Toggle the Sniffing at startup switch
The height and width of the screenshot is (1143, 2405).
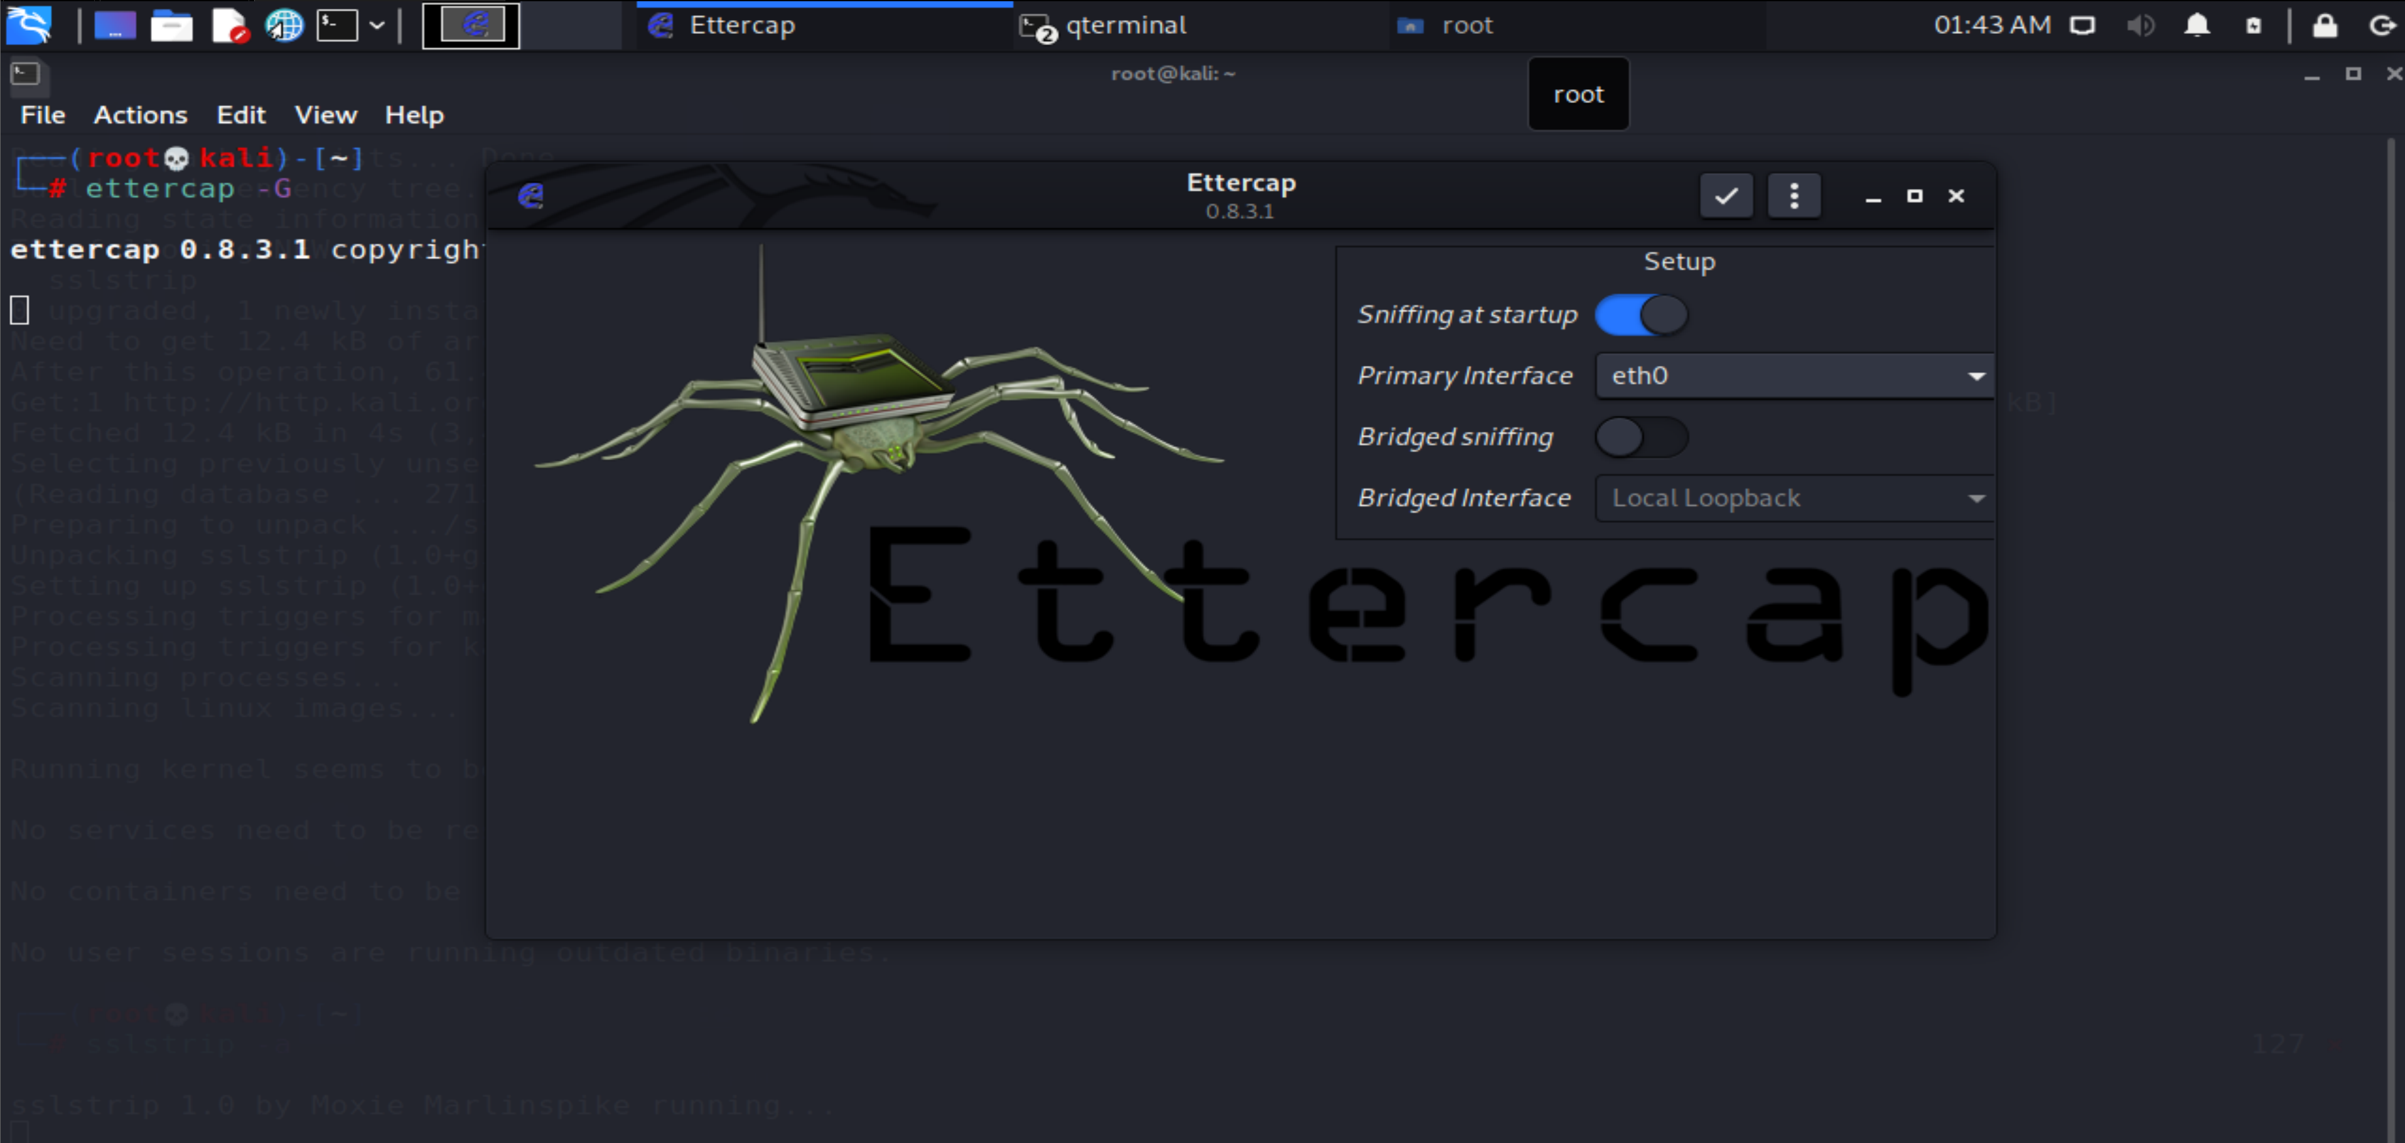coord(1641,314)
